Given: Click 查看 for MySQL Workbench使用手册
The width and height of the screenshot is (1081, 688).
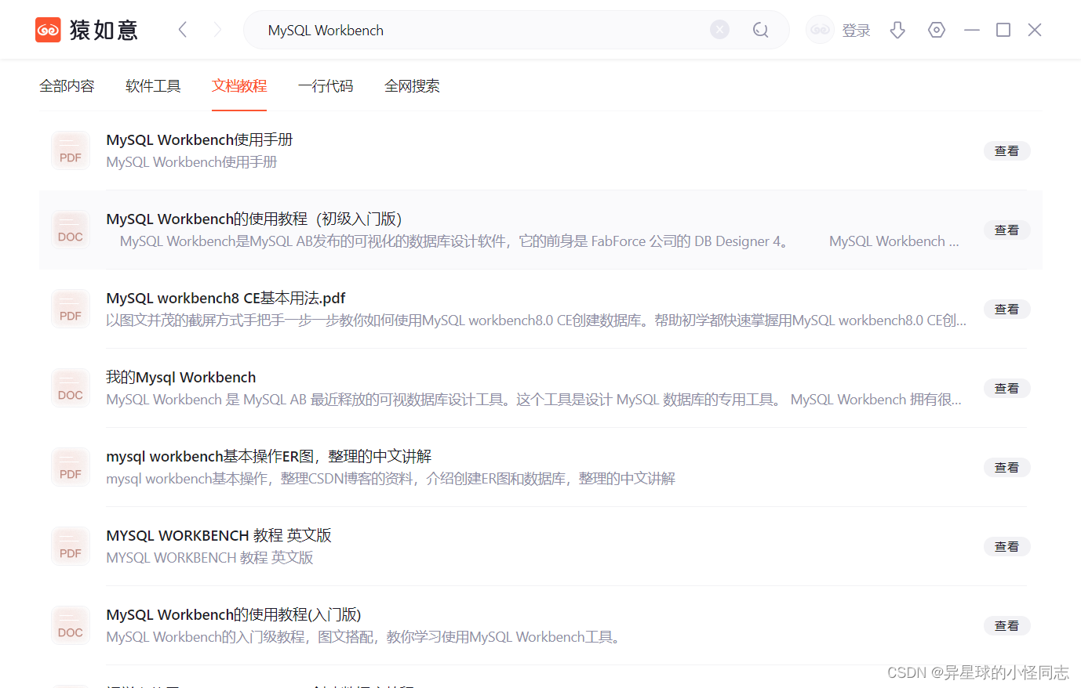Looking at the screenshot, I should point(1006,151).
